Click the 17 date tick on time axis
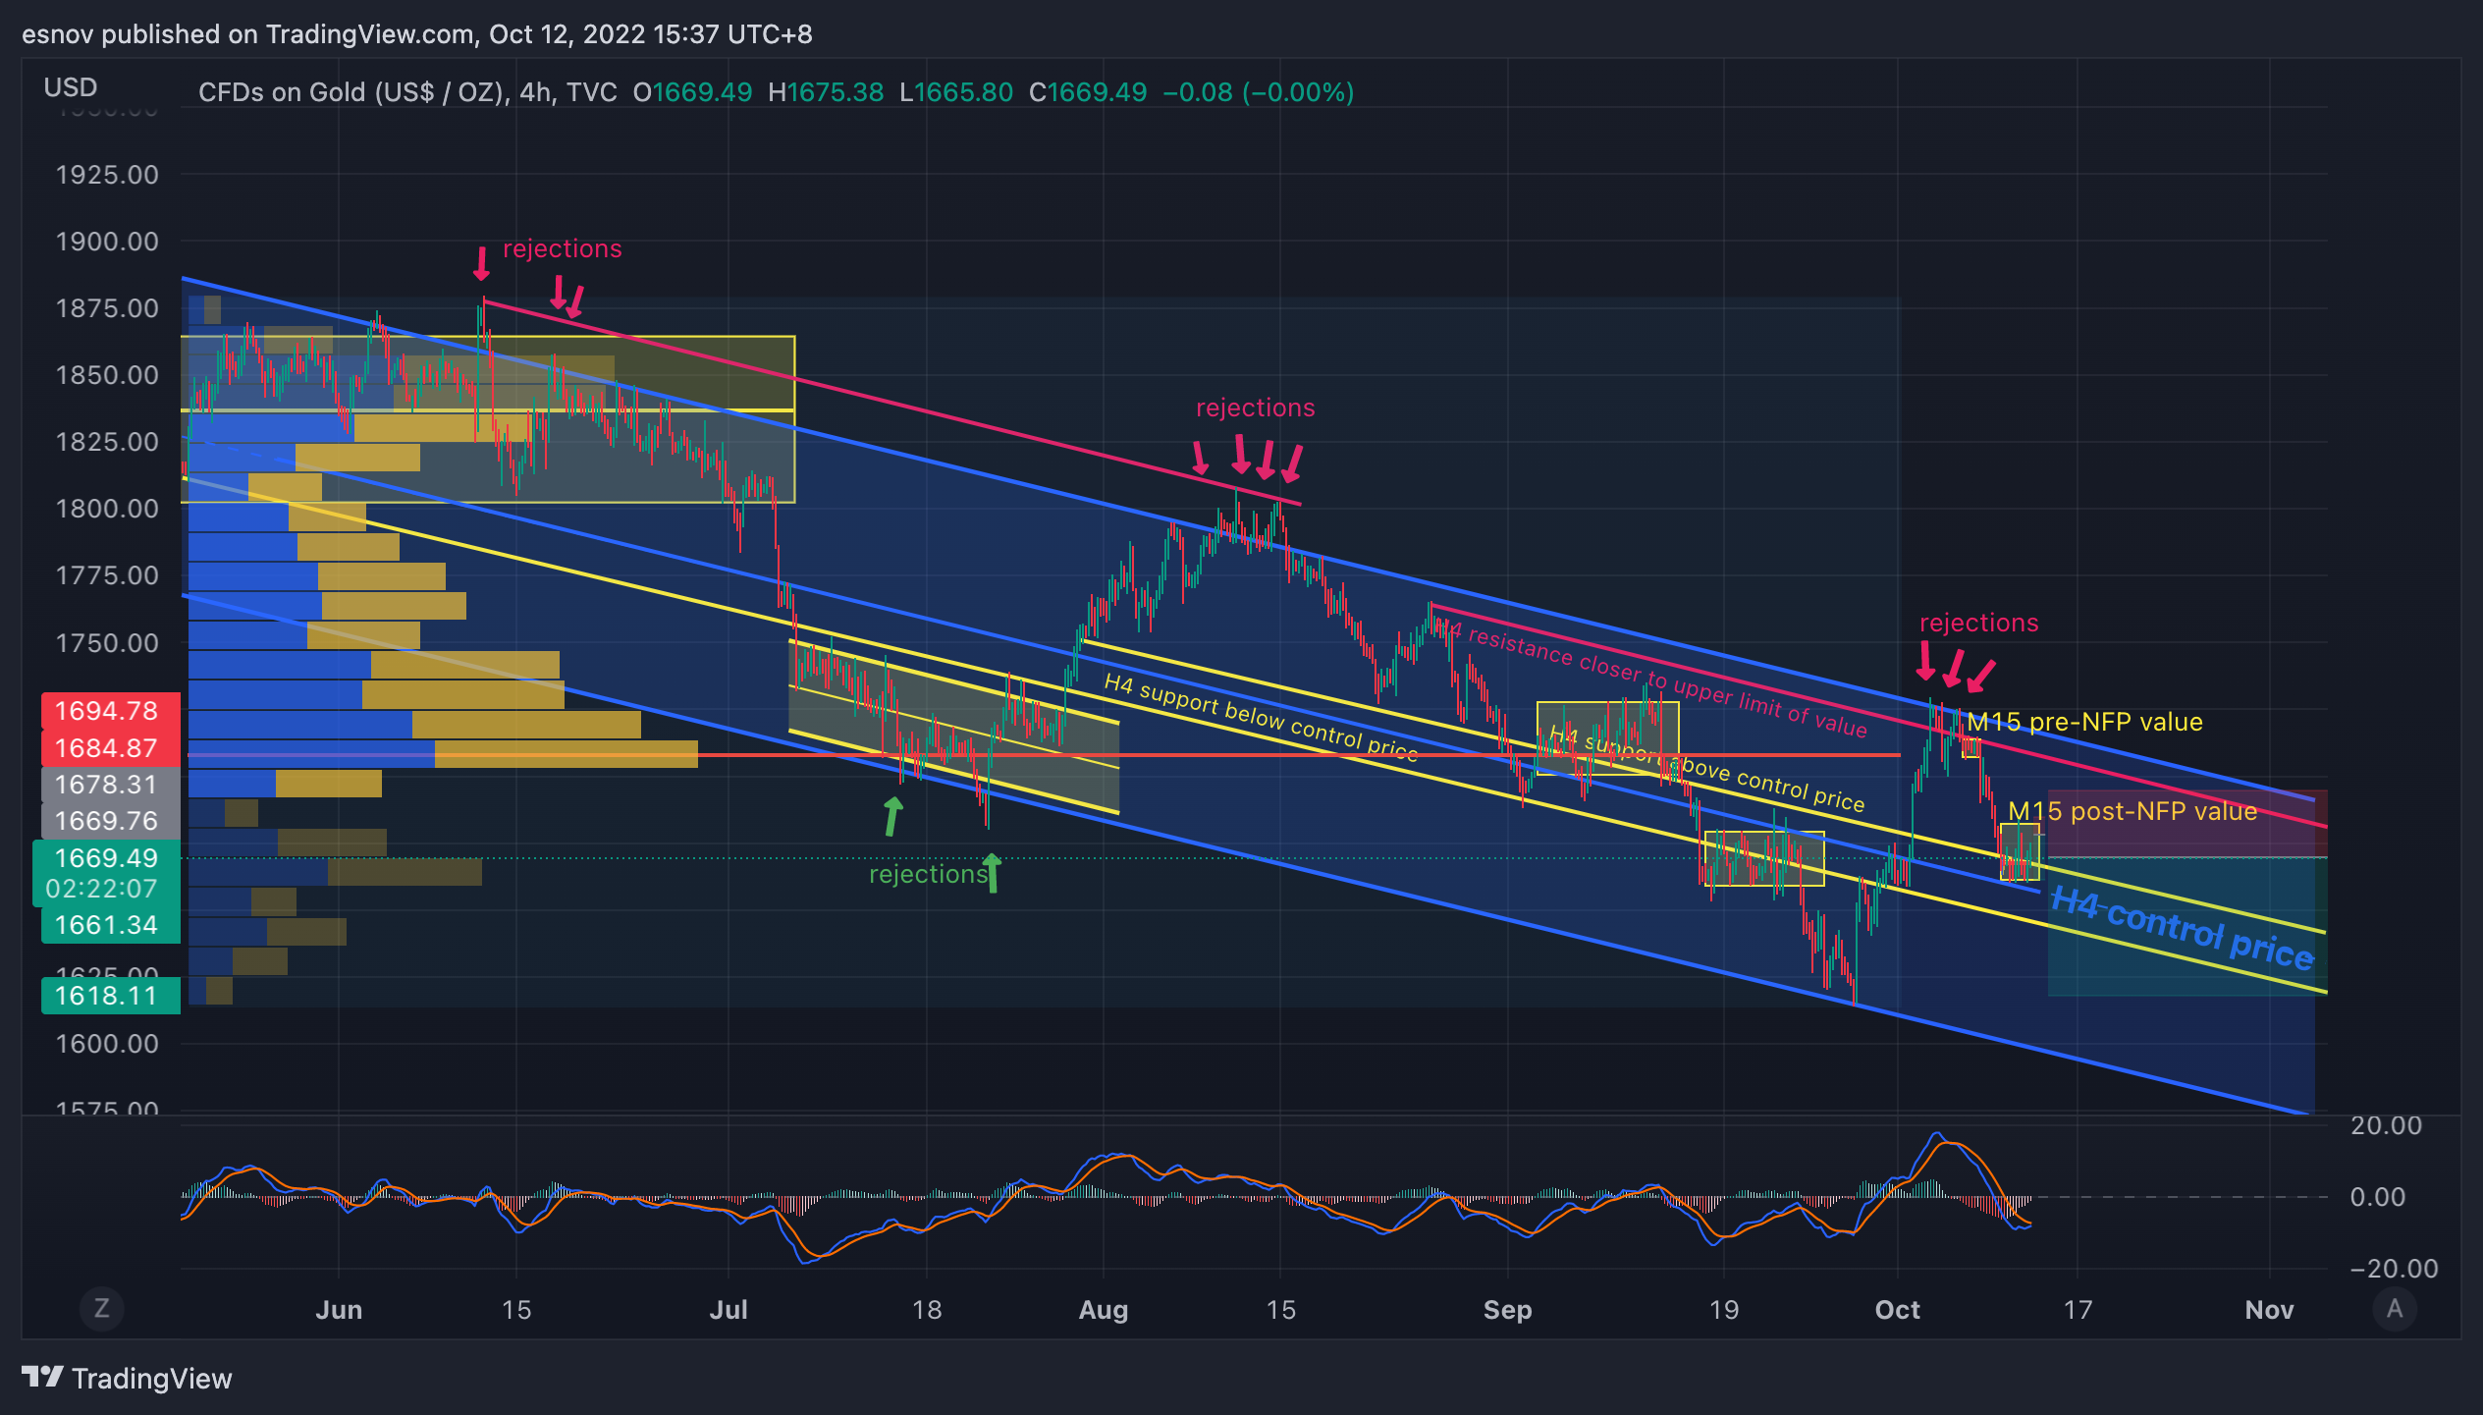 (2078, 1310)
